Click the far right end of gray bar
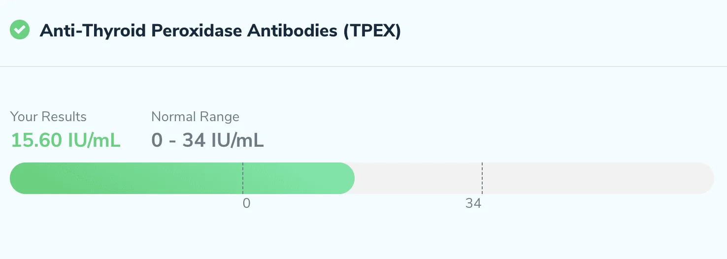The width and height of the screenshot is (727, 259). (706, 178)
